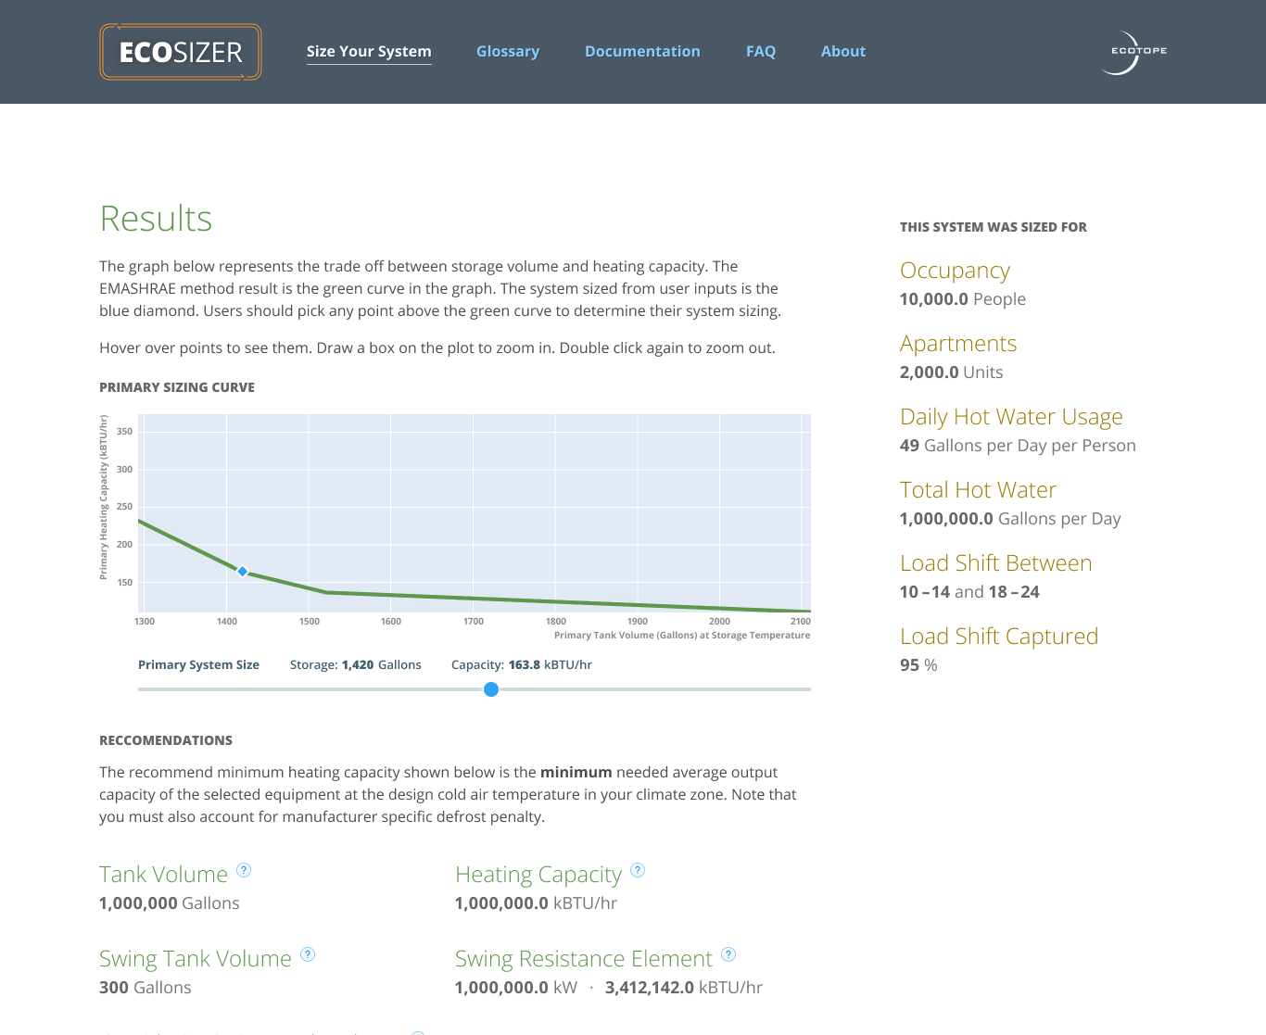Click the Daily Hot Water Usage heading

(1011, 417)
